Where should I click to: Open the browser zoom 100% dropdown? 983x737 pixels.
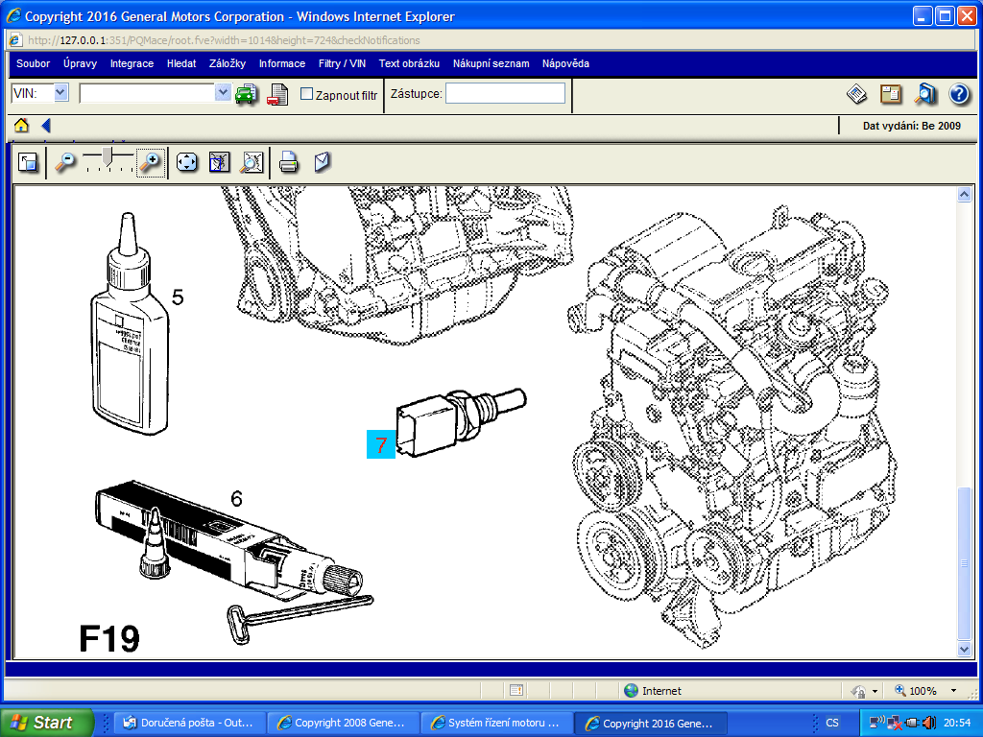pyautogui.click(x=953, y=691)
